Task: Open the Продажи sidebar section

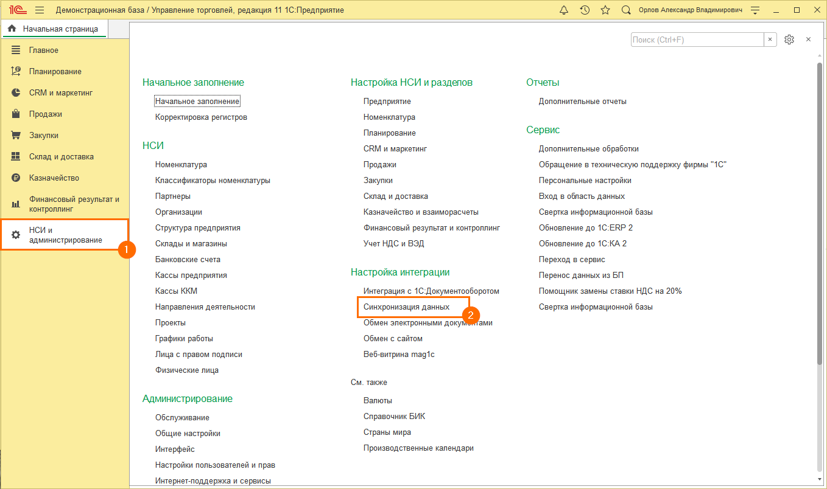Action: pos(45,114)
